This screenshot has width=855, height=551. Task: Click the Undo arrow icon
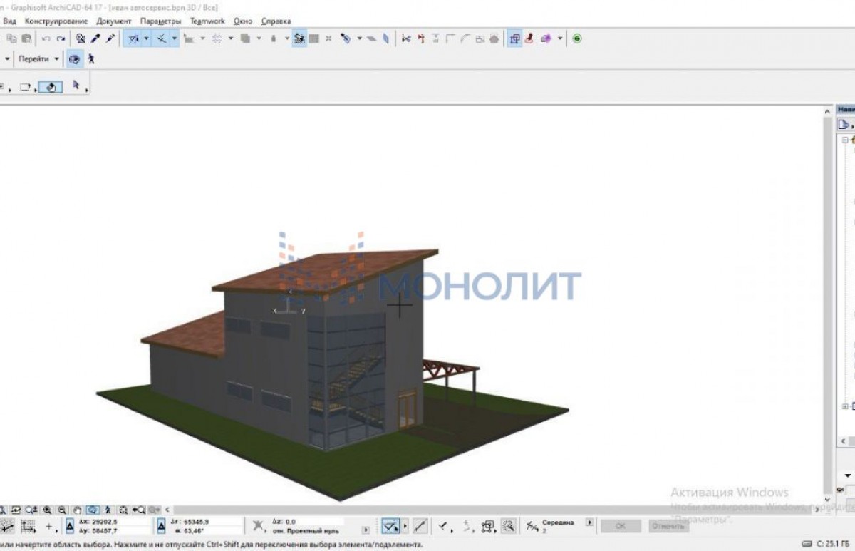click(46, 38)
